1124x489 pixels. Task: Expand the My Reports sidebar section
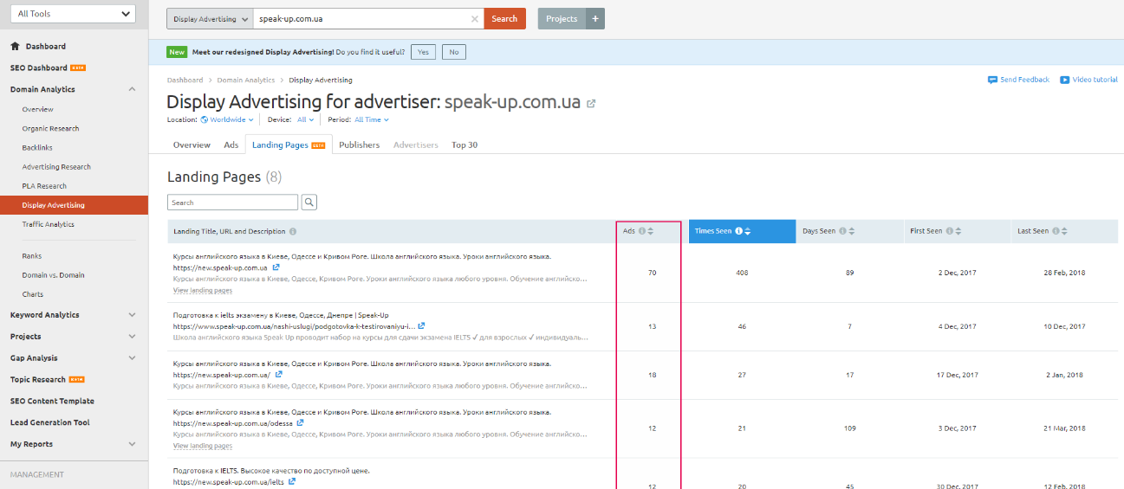132,444
